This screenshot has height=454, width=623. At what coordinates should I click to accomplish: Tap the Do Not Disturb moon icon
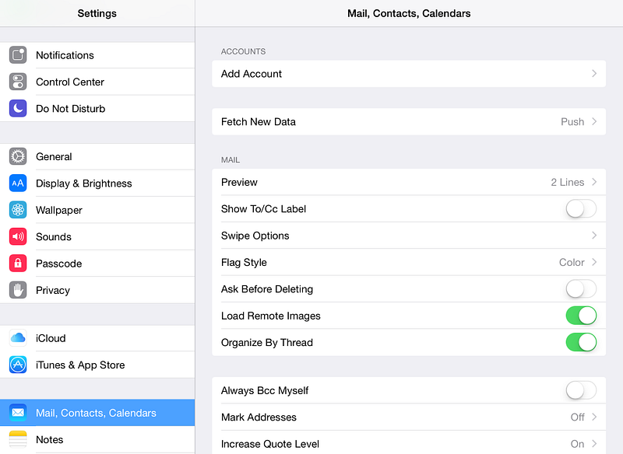pyautogui.click(x=18, y=108)
